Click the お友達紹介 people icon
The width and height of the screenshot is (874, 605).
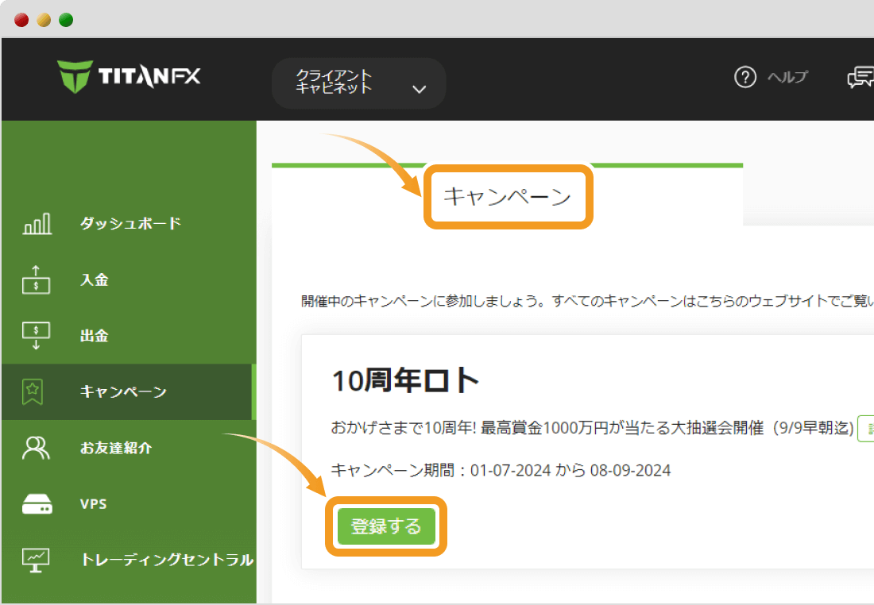pos(36,448)
